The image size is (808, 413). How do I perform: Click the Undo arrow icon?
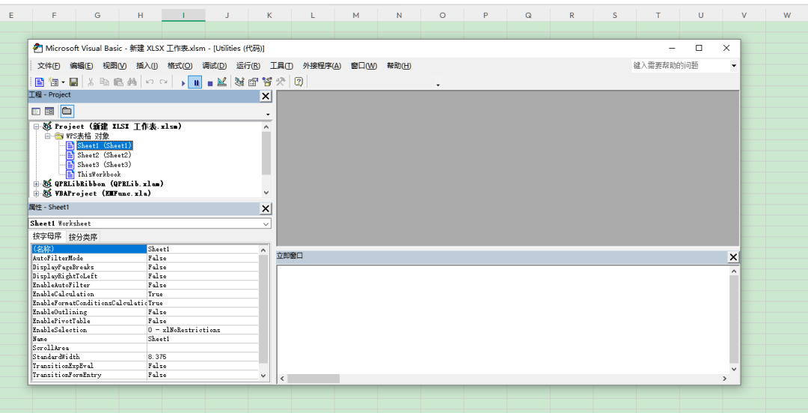click(x=150, y=82)
